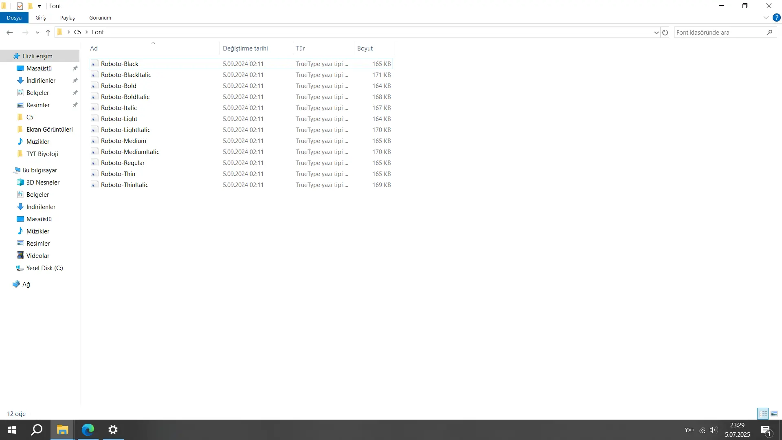Sort by Tür column header
This screenshot has width=782, height=440.
pyautogui.click(x=323, y=48)
